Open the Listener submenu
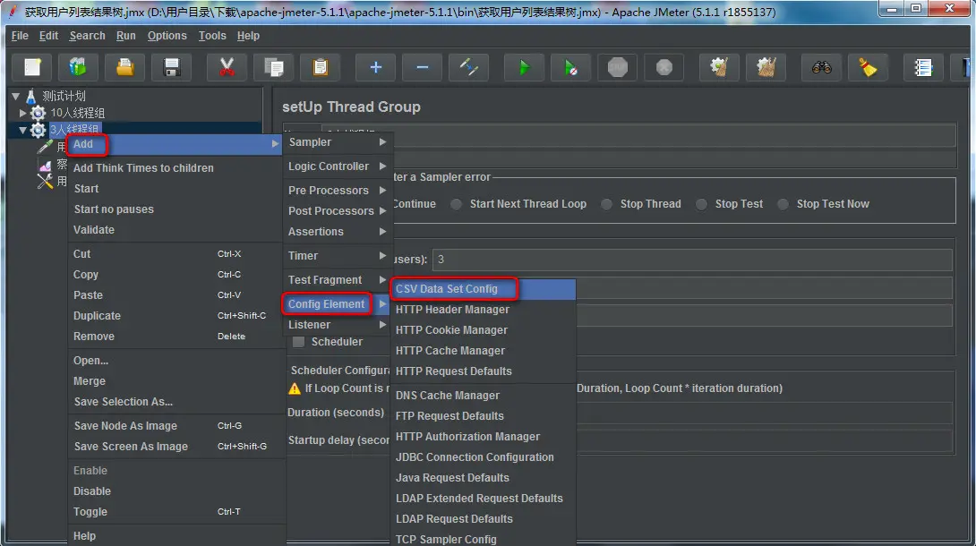 click(337, 325)
